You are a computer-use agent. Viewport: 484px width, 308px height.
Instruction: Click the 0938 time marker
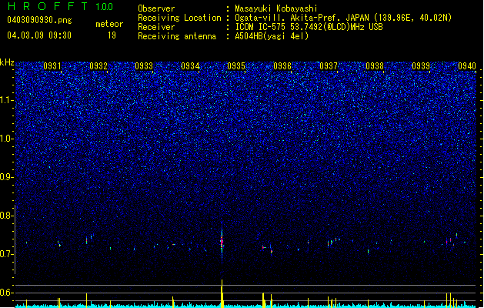coord(375,66)
